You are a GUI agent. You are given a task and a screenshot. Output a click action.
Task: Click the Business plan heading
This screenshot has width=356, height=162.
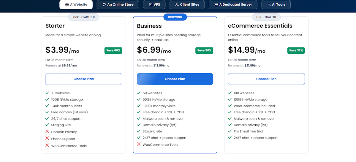[149, 26]
